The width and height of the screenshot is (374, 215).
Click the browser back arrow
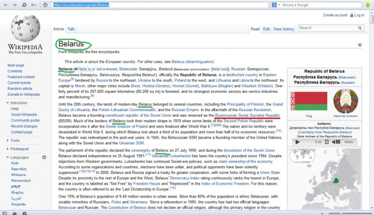pos(5,5)
